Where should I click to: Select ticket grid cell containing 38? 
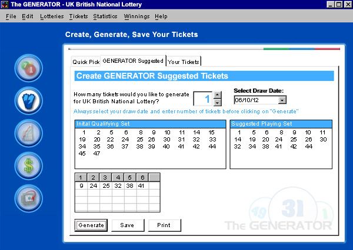point(129,186)
